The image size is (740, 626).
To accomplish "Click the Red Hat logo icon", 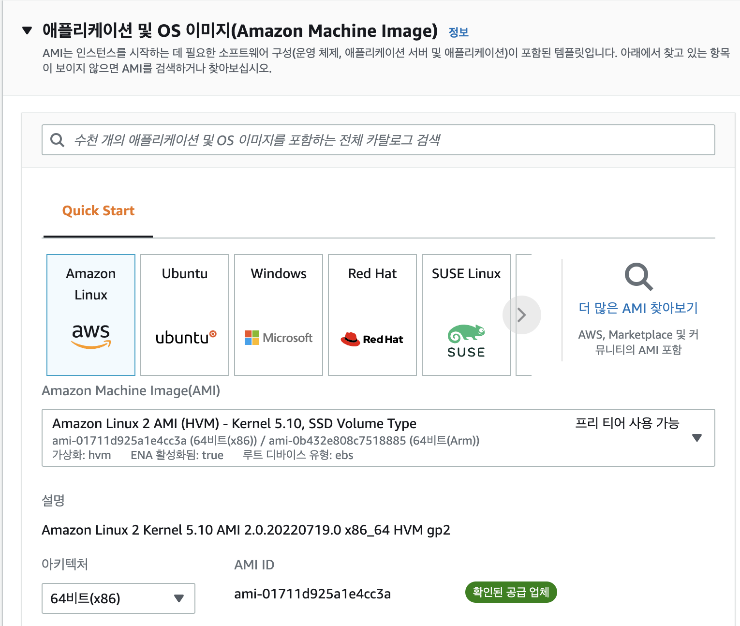I will (x=372, y=339).
